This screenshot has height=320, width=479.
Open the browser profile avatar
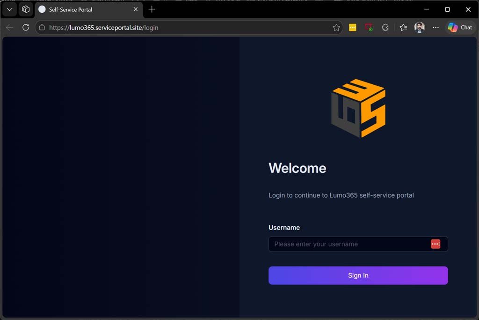[x=420, y=28]
